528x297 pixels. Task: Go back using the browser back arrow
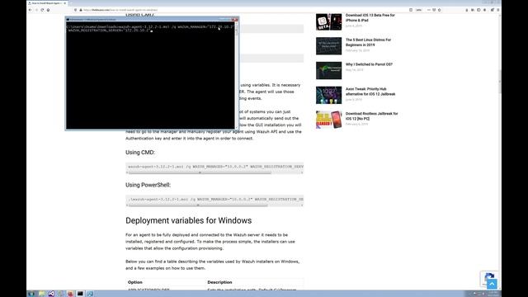[31, 10]
